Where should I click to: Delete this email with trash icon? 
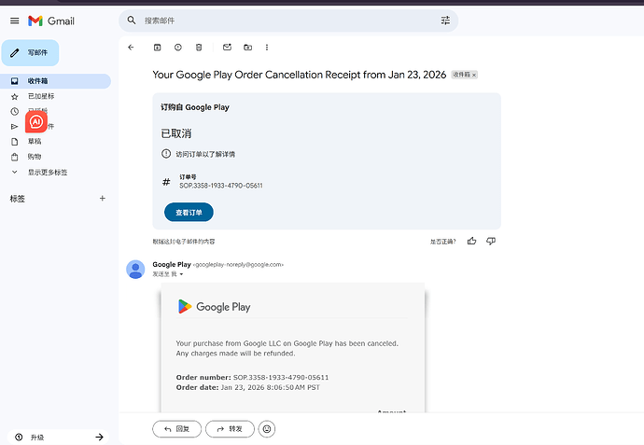(199, 48)
